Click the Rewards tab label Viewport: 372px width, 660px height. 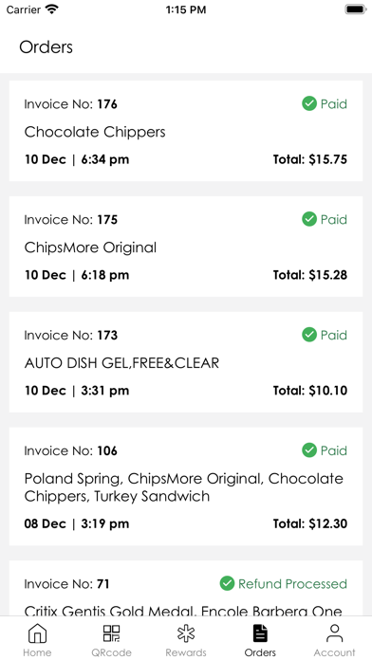tap(186, 652)
